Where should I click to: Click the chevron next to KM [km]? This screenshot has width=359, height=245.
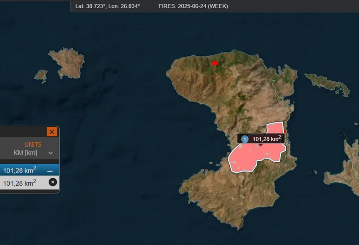51,153
